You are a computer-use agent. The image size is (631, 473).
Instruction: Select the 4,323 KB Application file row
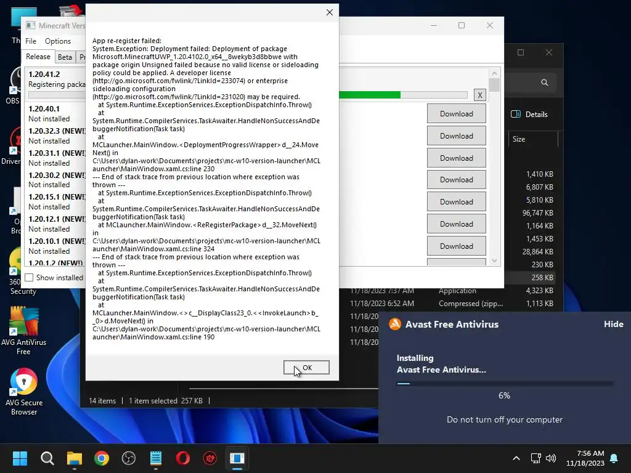[x=452, y=291]
